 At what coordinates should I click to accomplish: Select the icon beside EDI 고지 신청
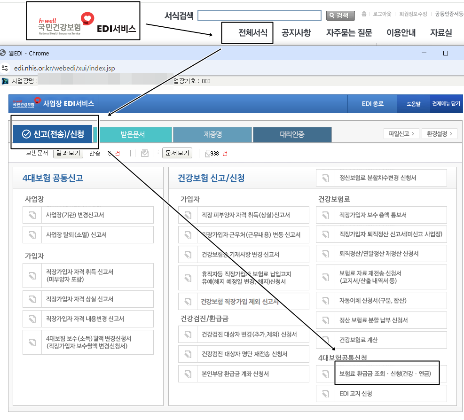click(325, 393)
